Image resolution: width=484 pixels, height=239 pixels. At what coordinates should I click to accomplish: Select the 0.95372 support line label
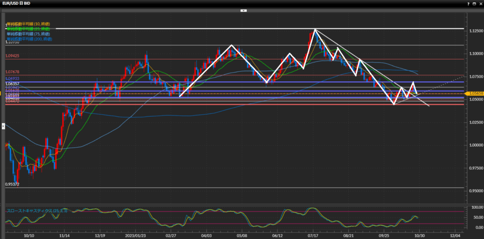click(12, 184)
